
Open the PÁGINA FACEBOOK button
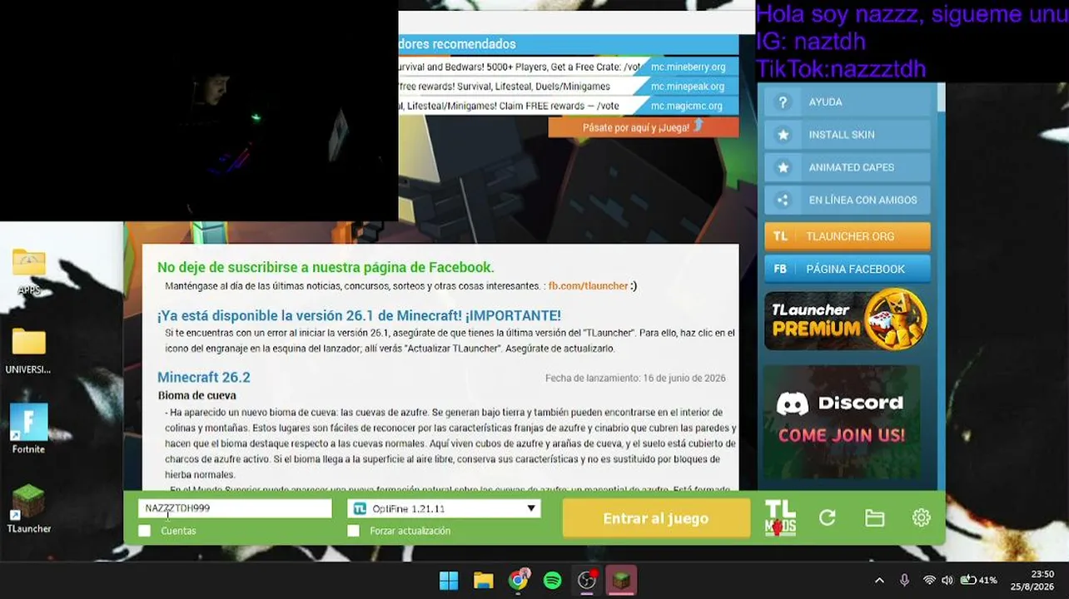pos(848,269)
